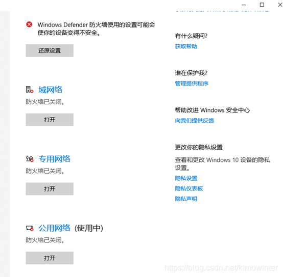Click 防火墙已关闭 status under 专用网络
Viewport: 283px width, 277px height.
tap(45, 171)
